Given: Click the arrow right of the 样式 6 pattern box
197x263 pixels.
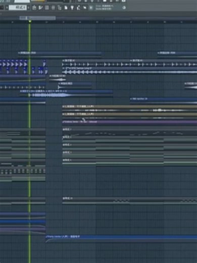Looking at the screenshot, I should (28, 8).
